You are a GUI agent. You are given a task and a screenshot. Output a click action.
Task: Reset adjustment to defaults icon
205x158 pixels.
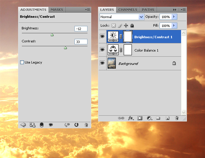(76, 125)
